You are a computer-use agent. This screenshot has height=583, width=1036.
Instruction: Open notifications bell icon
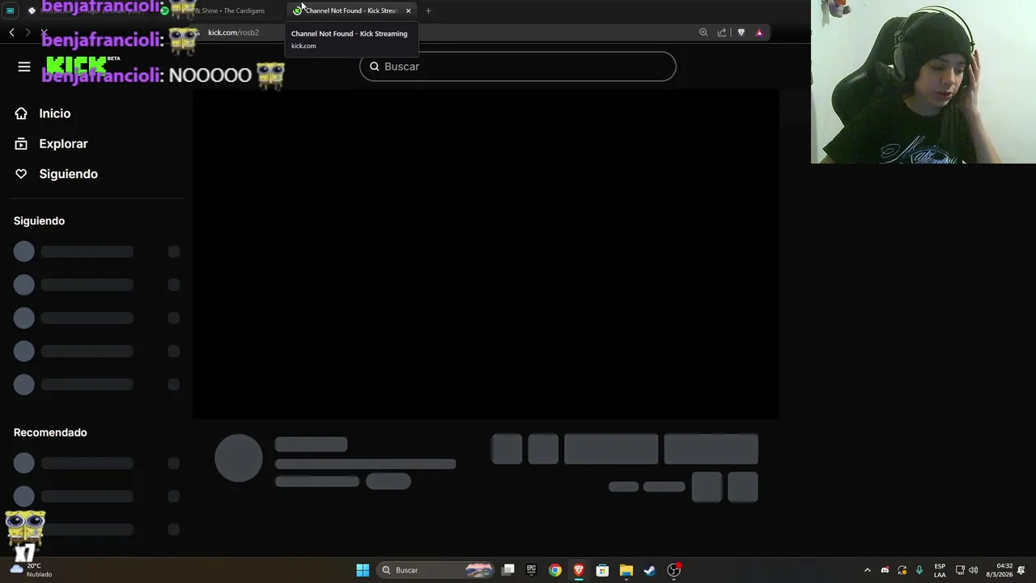tap(1021, 570)
